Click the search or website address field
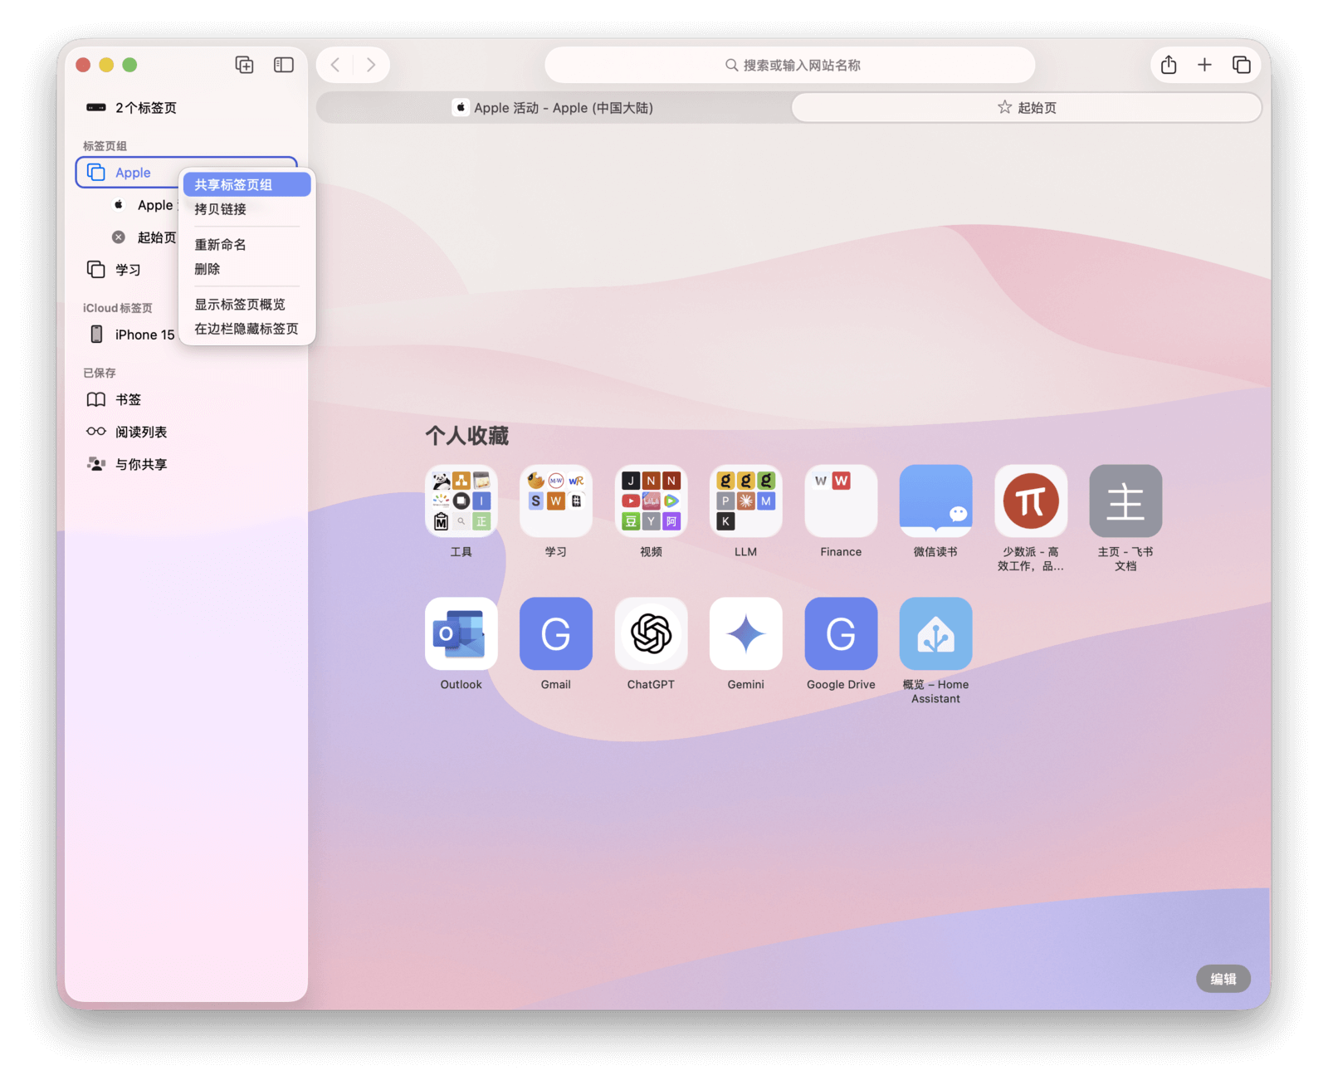Viewport: 1328px width, 1085px height. pos(790,65)
